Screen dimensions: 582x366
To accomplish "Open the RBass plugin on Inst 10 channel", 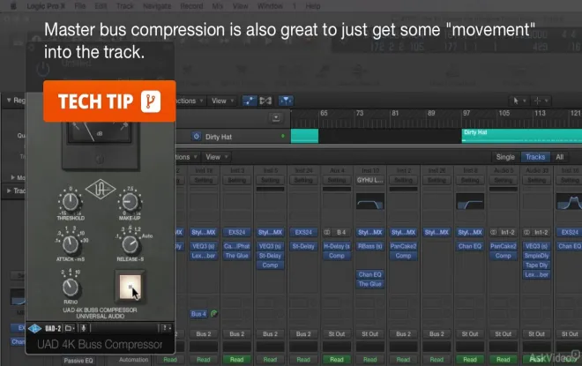I will 370,246.
